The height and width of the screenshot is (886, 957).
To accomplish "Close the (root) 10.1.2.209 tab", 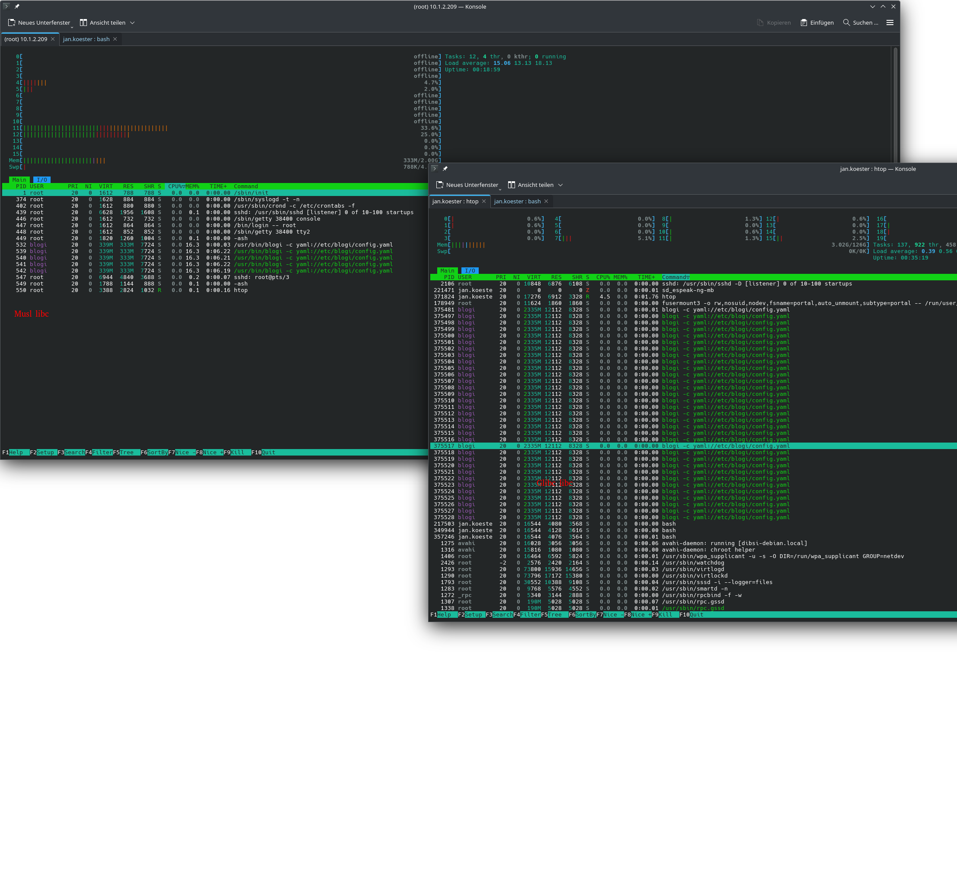I will pyautogui.click(x=53, y=39).
